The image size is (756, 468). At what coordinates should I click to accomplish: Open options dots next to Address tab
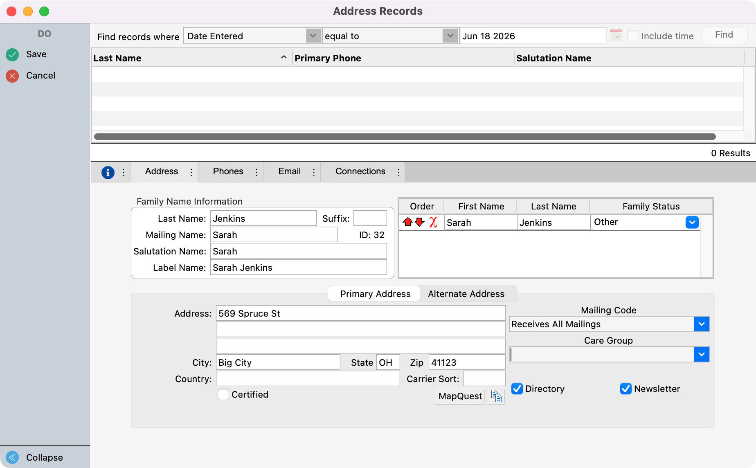(191, 172)
